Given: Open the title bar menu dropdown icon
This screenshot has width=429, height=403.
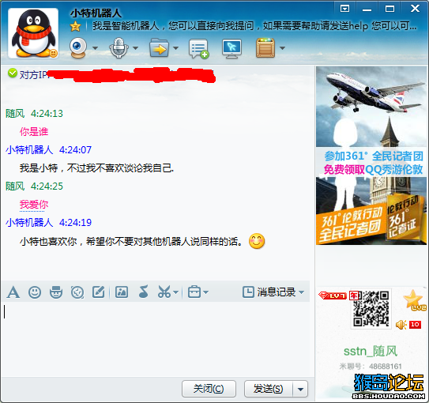Looking at the screenshot, I should (344, 9).
